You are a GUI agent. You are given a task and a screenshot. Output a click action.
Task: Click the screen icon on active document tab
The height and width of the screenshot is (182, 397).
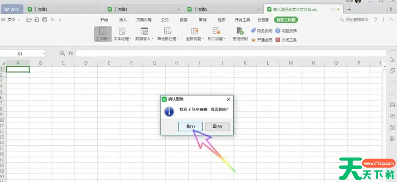point(333,9)
